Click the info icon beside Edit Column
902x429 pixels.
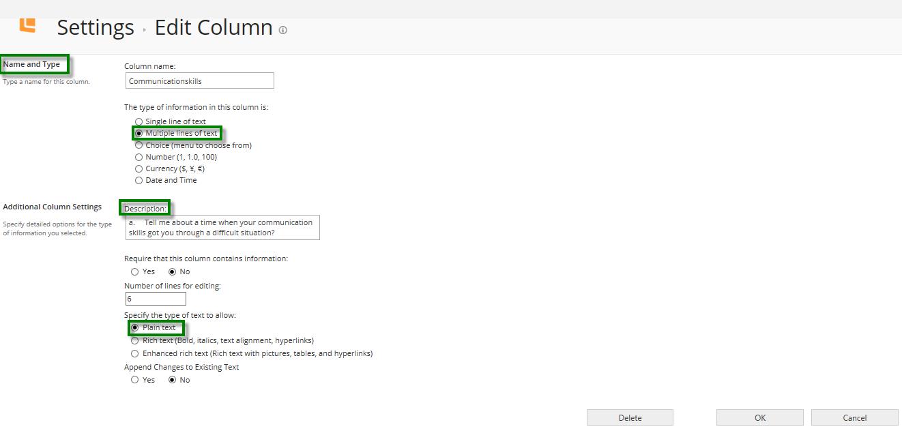[x=283, y=30]
